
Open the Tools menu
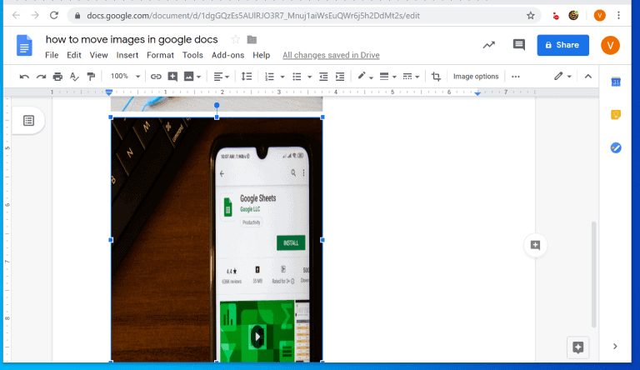click(192, 55)
